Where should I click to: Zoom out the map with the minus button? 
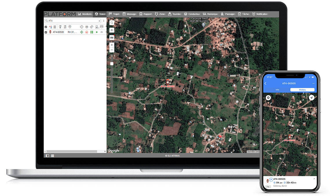pos(112,50)
